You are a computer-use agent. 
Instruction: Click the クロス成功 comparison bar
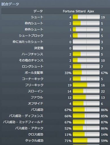point(86,134)
